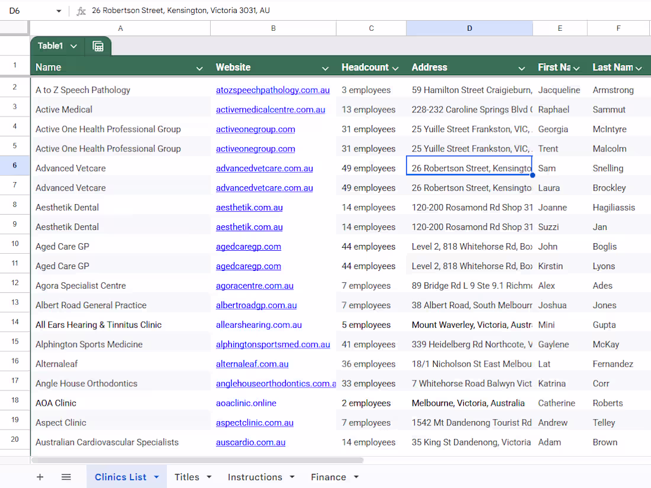Click the add sheet plus icon
The width and height of the screenshot is (651, 488).
tap(40, 477)
